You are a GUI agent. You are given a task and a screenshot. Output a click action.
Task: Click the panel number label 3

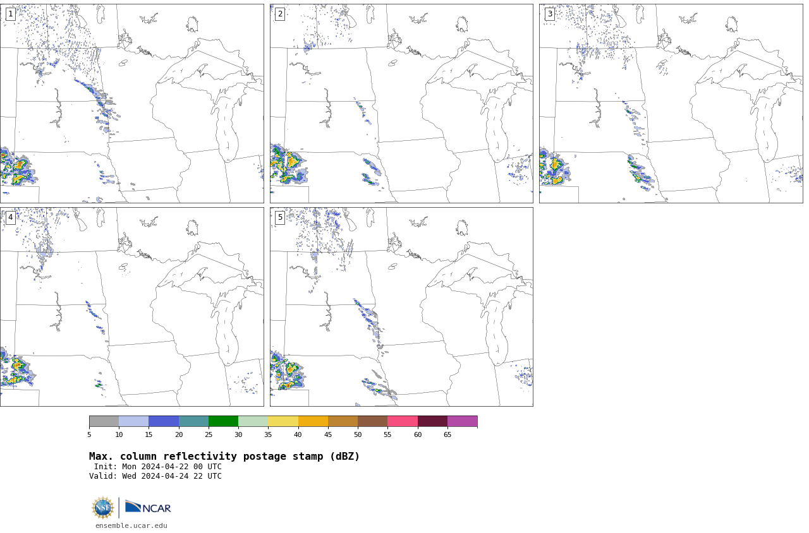click(x=550, y=14)
